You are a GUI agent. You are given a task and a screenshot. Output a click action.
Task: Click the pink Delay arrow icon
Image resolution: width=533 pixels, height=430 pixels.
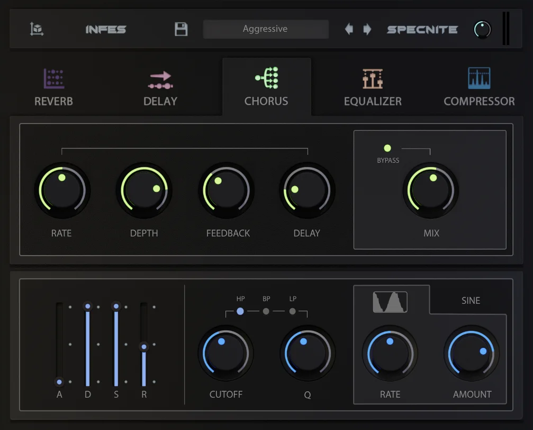click(160, 80)
